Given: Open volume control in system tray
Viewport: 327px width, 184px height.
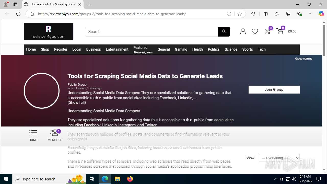Looking at the screenshot, I should [294, 179].
